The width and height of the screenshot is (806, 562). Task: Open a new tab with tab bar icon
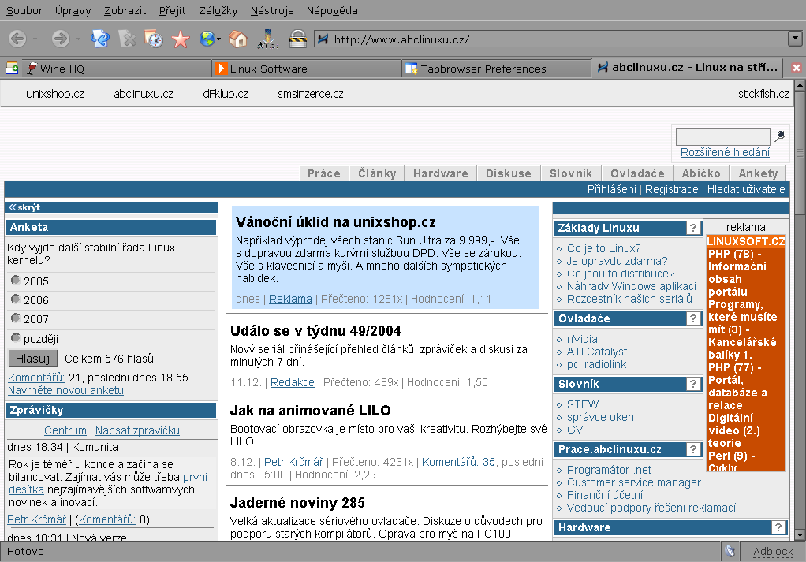pos(12,68)
